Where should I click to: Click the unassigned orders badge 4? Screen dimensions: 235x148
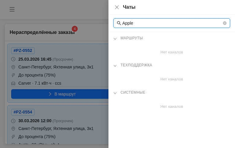click(75, 29)
